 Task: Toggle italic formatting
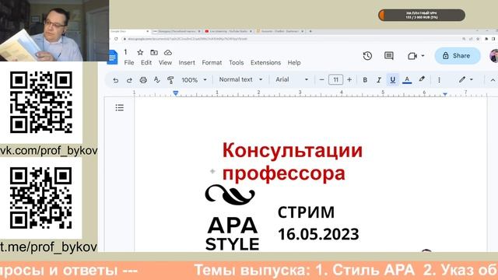pyautogui.click(x=379, y=80)
